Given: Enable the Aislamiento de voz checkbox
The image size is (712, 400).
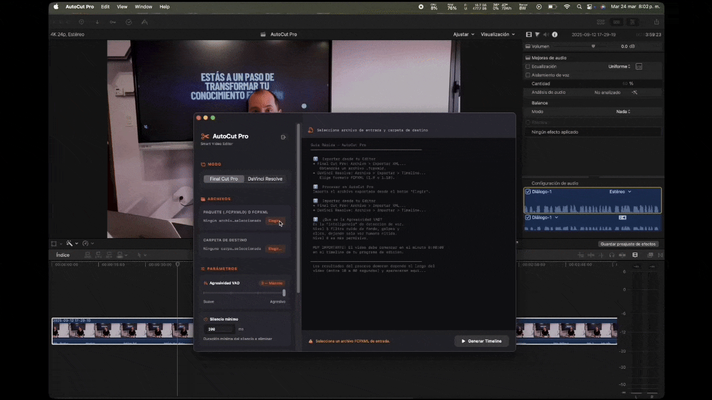Looking at the screenshot, I should click(x=528, y=75).
